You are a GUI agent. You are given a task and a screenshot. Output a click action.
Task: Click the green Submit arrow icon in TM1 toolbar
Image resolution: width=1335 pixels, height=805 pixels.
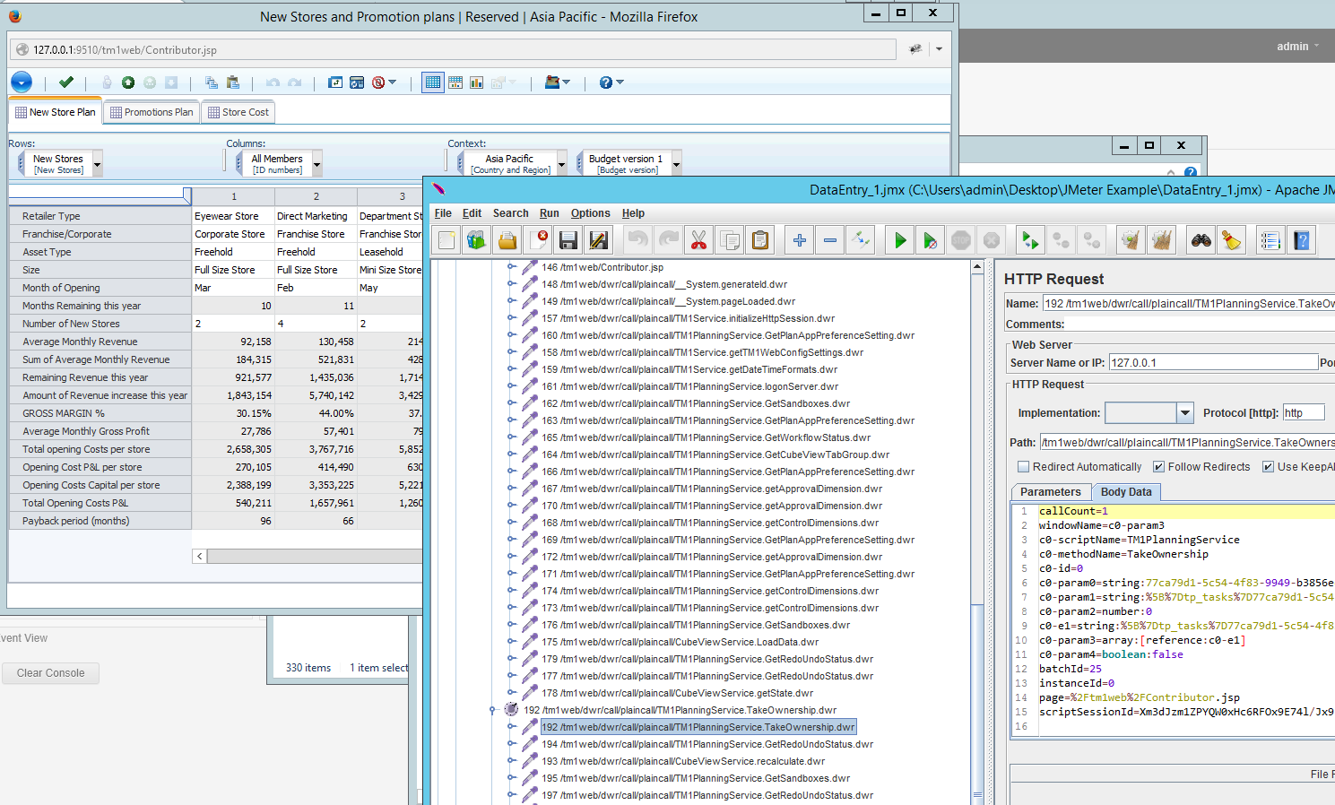[128, 82]
